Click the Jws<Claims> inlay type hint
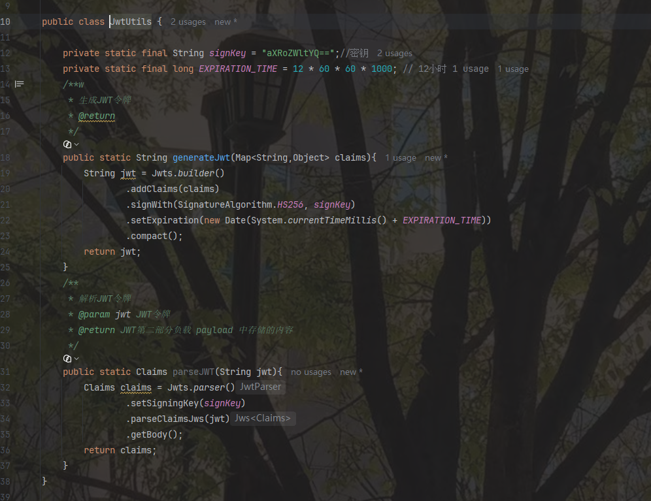The image size is (651, 501). [262, 419]
